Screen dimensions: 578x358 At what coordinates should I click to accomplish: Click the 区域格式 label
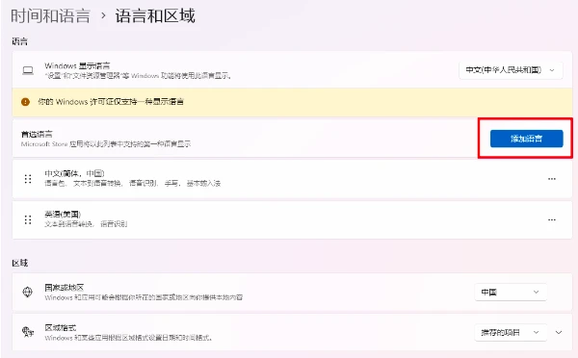61,327
